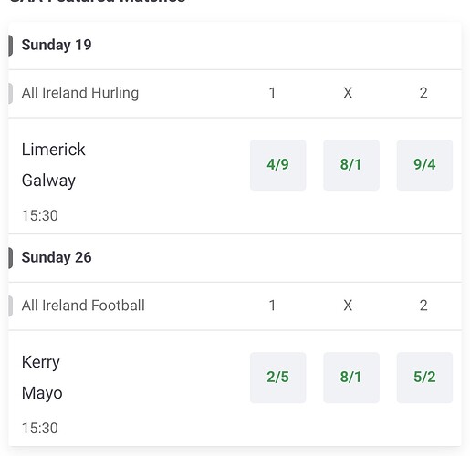Select draw odds 8/1 for Kerry vs Mayo
This screenshot has width=470, height=456.
click(351, 378)
